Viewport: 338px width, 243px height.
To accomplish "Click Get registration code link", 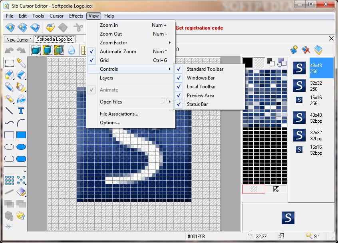I will (199, 28).
